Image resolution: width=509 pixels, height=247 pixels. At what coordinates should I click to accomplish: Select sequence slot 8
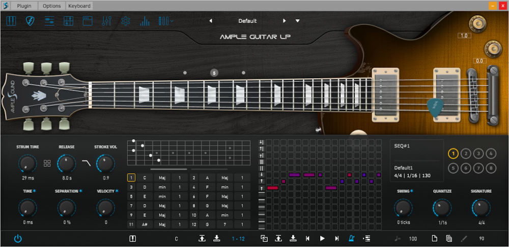tap(491, 168)
